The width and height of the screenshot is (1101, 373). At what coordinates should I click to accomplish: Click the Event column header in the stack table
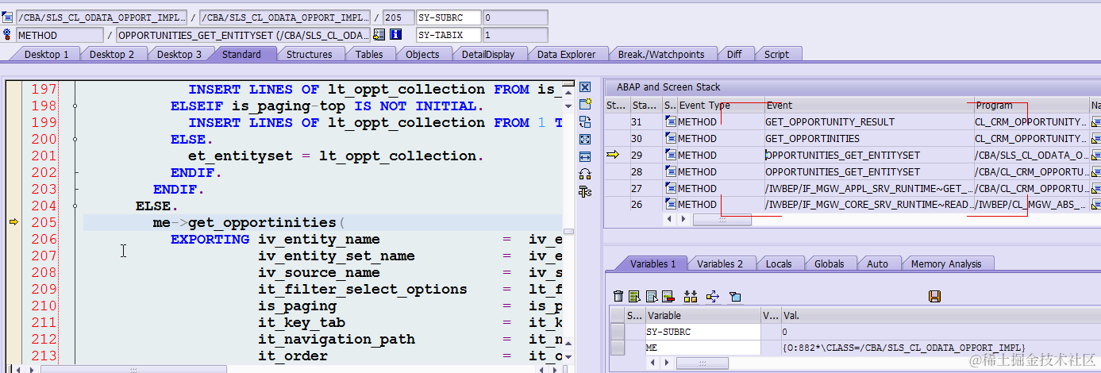[868, 105]
